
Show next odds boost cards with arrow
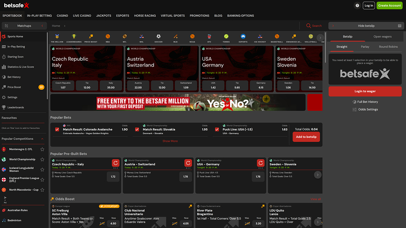(x=318, y=222)
